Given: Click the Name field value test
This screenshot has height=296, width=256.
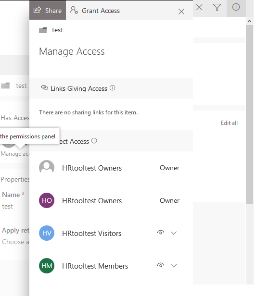Looking at the screenshot, I should tap(7, 206).
